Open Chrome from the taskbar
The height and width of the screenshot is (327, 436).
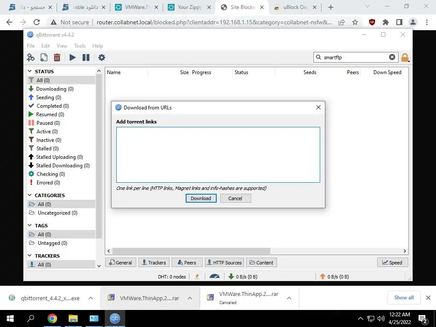coord(52,318)
